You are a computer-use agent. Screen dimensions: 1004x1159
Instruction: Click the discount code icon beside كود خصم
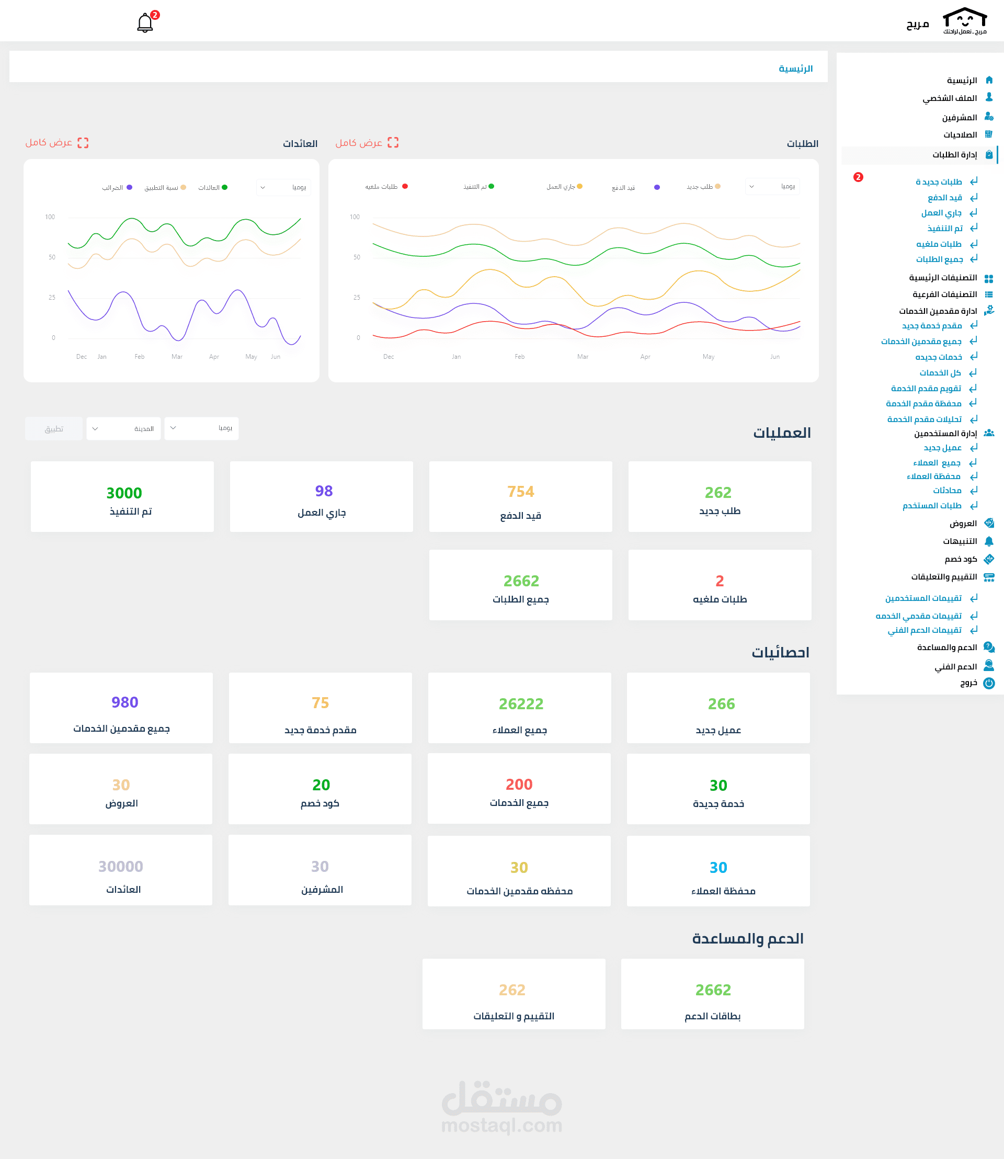pyautogui.click(x=989, y=559)
